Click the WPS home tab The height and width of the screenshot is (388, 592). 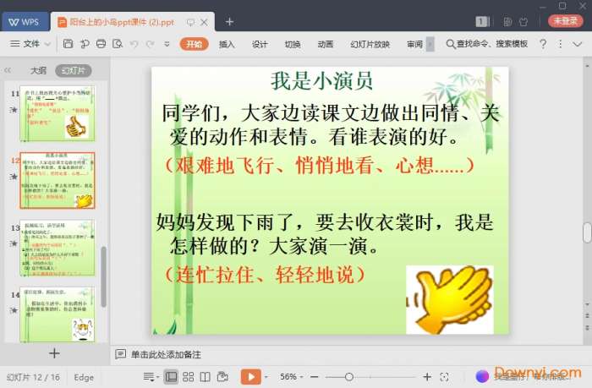point(25,22)
